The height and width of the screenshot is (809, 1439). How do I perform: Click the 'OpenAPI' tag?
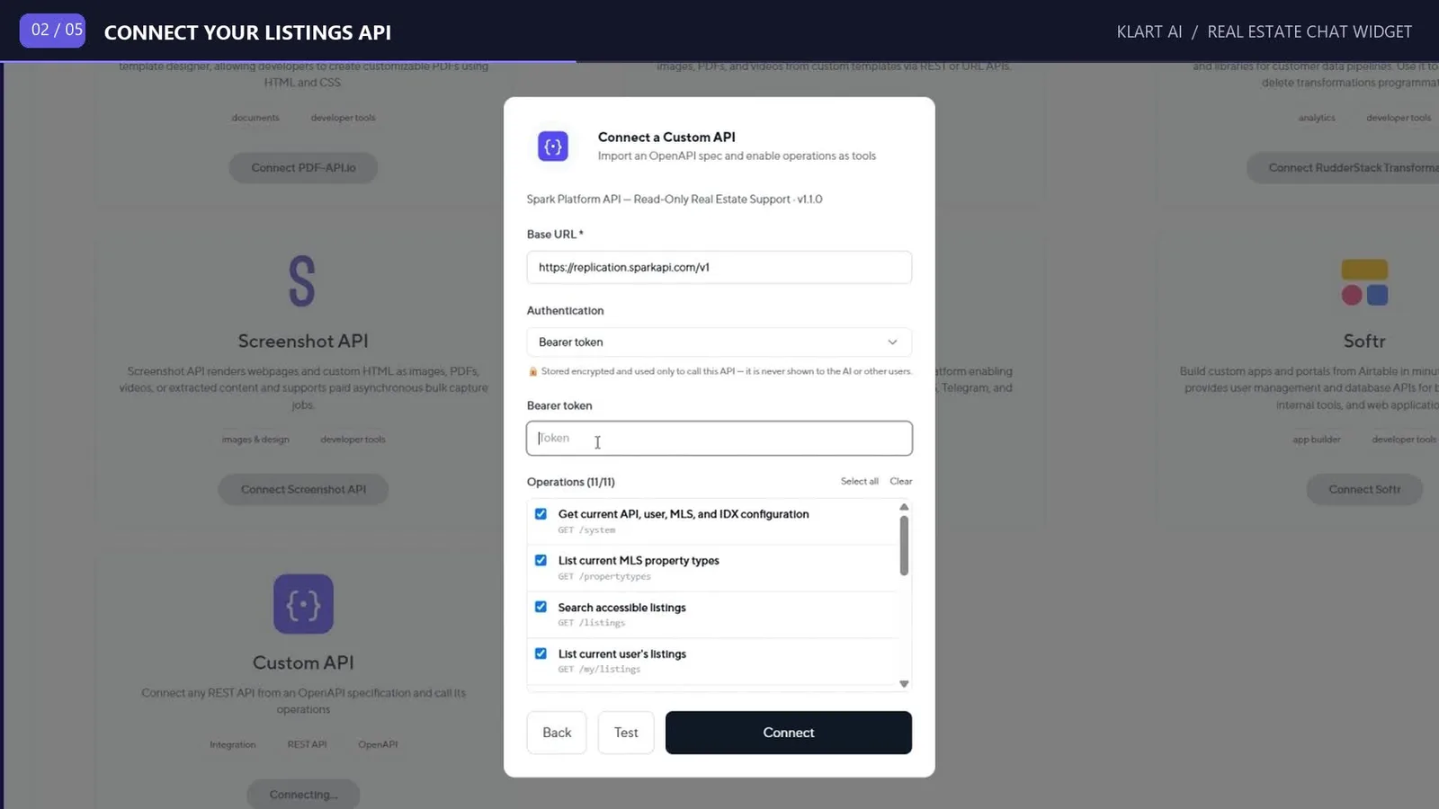tap(378, 744)
